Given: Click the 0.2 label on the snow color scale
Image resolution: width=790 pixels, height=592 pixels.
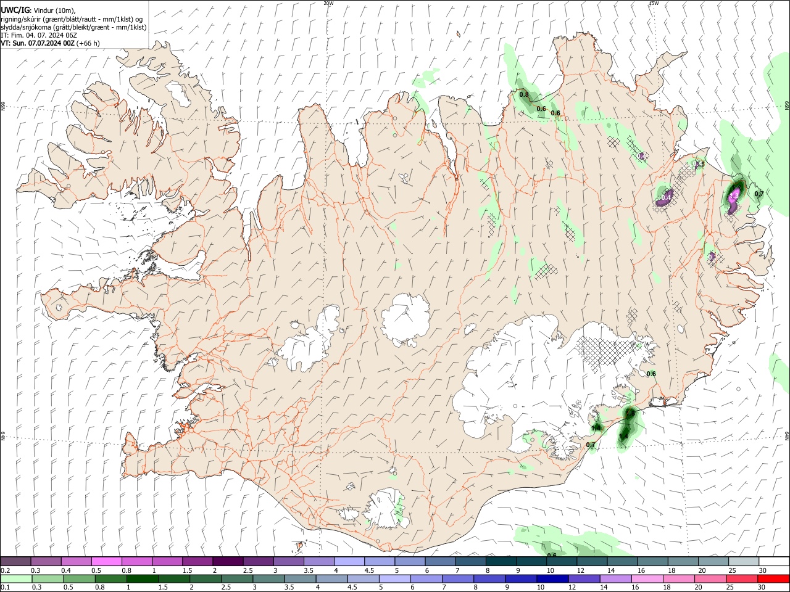Looking at the screenshot, I should [5, 570].
